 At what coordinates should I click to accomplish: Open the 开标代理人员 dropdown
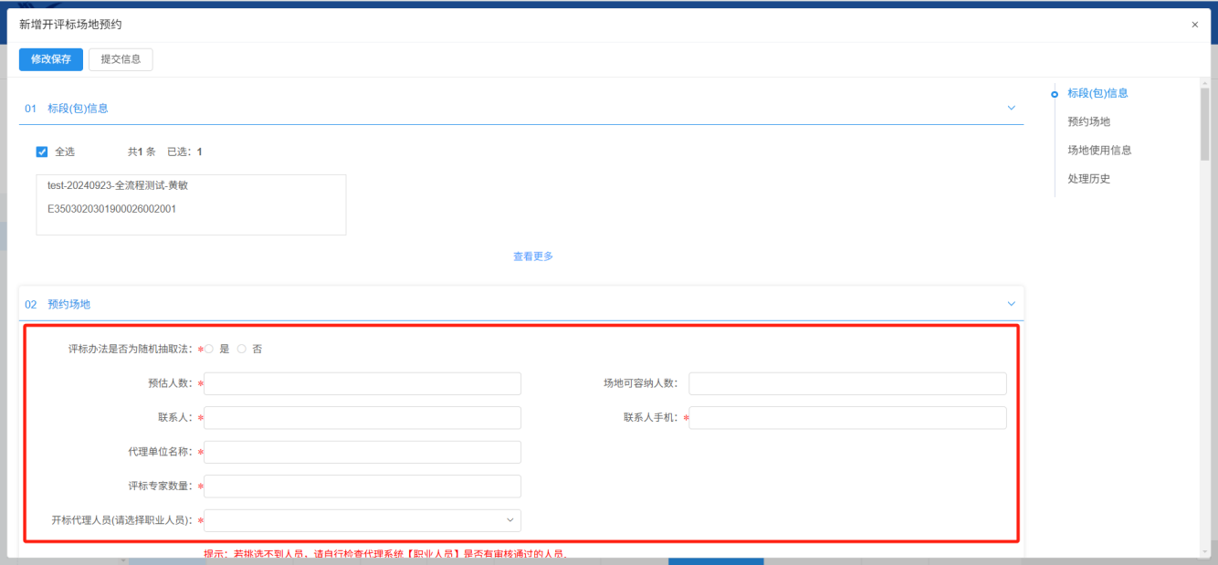coord(362,520)
